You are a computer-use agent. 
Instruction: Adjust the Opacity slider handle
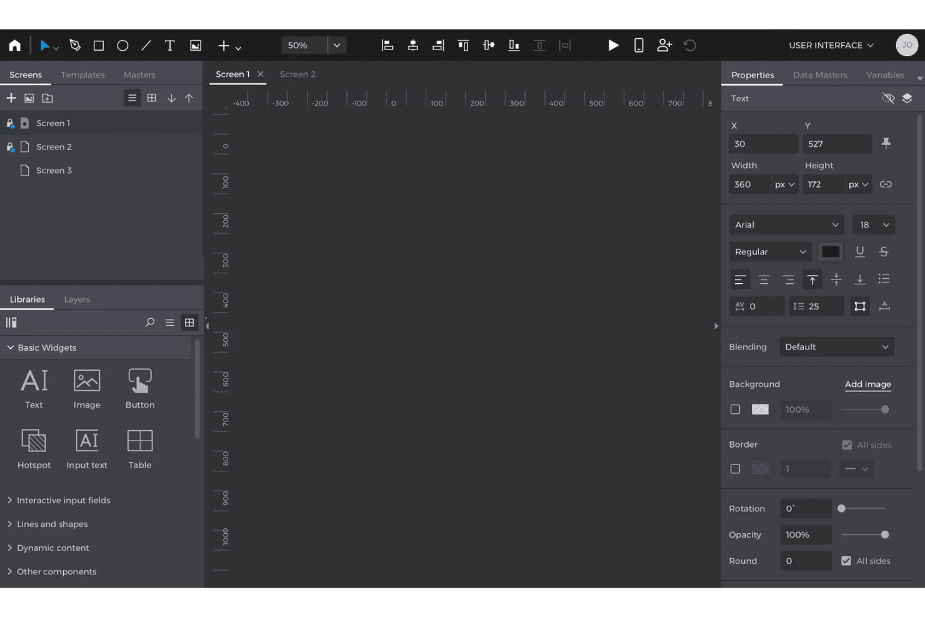click(885, 534)
